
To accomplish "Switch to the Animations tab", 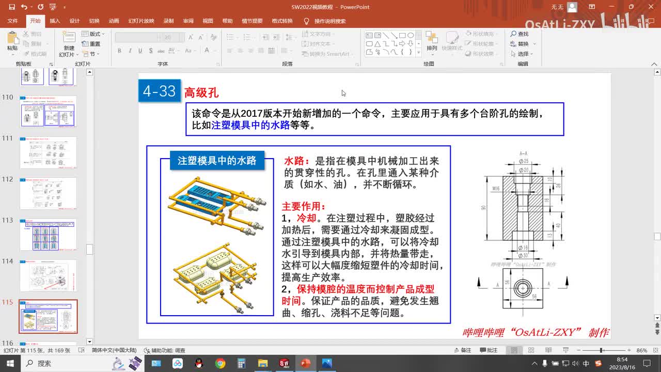I will [114, 21].
